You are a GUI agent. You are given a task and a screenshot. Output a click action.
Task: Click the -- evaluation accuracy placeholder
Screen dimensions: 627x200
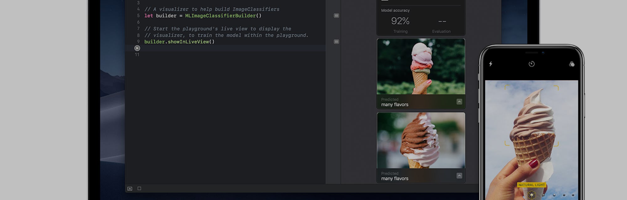tap(442, 21)
